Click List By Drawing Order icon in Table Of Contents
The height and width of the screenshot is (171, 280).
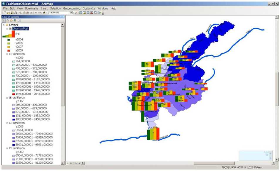pos(4,21)
